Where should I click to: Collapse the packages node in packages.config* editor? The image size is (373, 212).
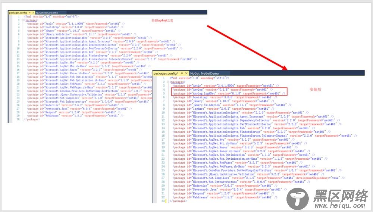point(168,82)
